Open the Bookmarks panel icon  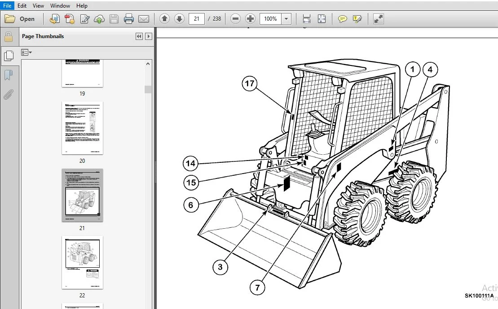(x=9, y=75)
